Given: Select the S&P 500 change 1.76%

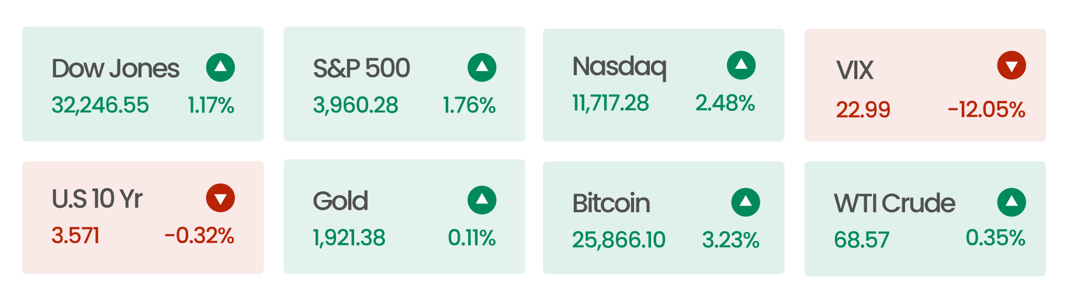Looking at the screenshot, I should tap(469, 105).
